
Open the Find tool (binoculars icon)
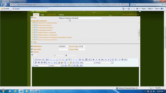coord(80,60)
